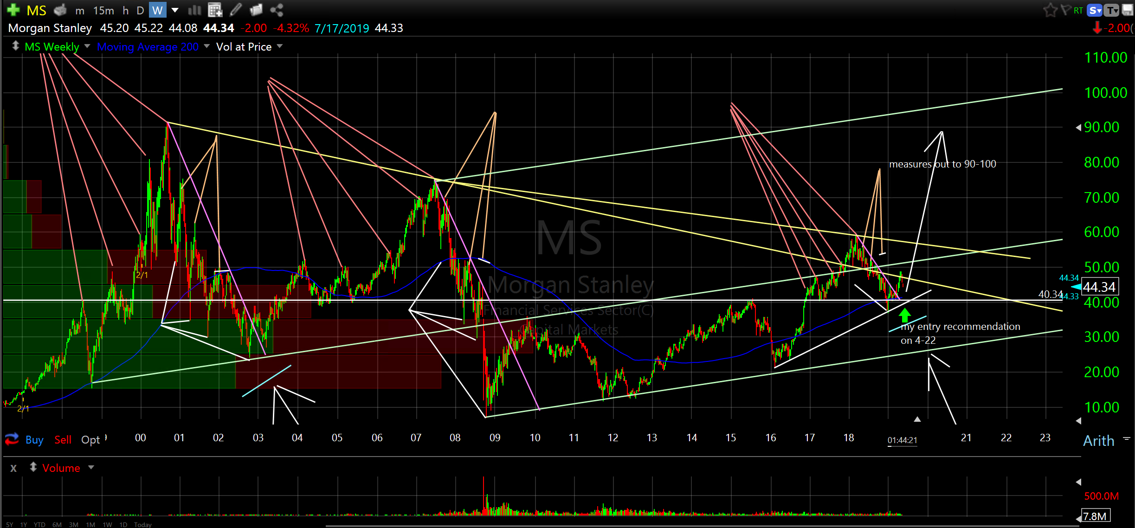This screenshot has height=528, width=1135.
Task: Click the add indicator calendar-grid icon
Action: (215, 10)
